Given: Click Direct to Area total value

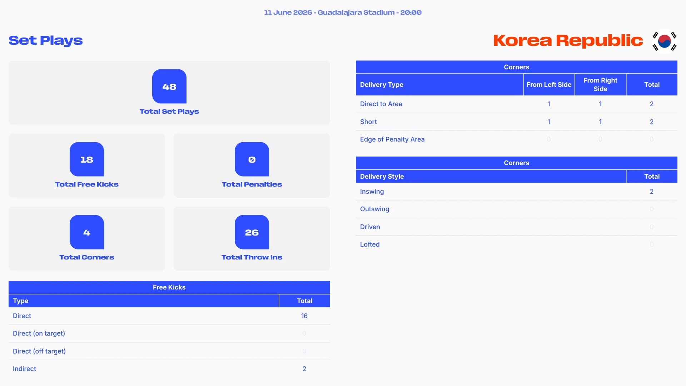Looking at the screenshot, I should point(652,104).
